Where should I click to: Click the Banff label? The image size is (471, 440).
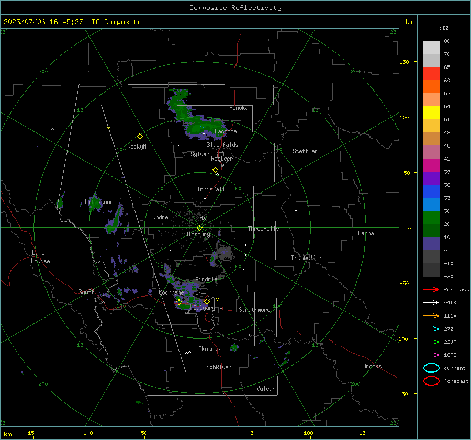coord(86,291)
